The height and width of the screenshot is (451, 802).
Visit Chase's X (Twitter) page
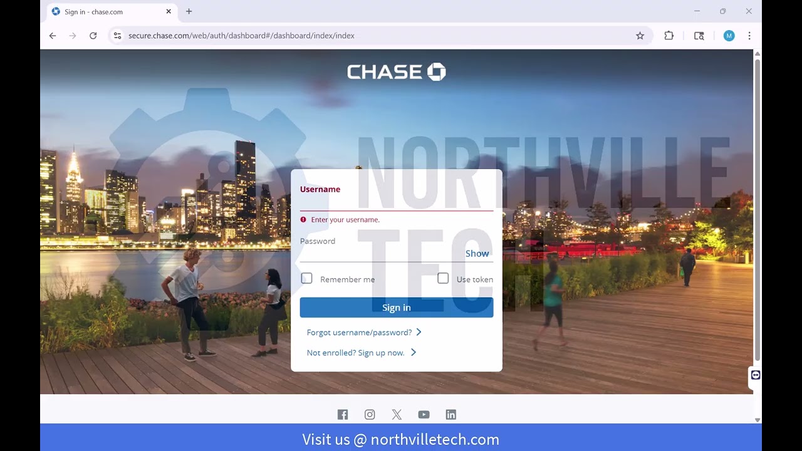(397, 415)
